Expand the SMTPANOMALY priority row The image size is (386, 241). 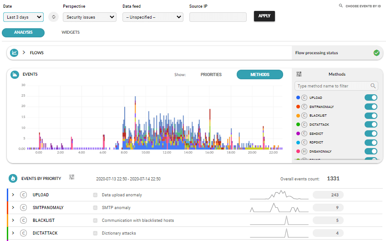[13, 207]
